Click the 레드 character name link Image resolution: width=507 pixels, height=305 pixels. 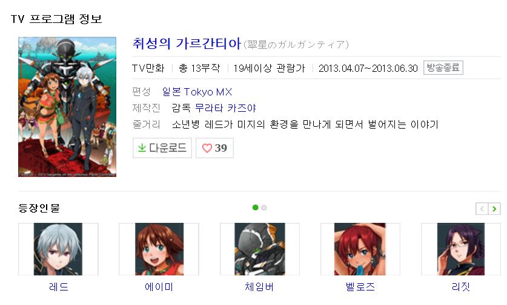59,287
